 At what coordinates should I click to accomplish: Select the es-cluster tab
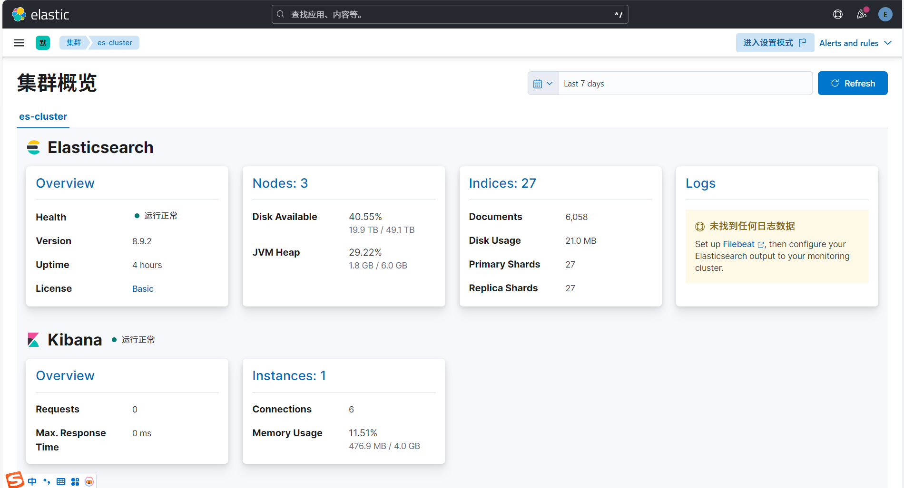43,117
